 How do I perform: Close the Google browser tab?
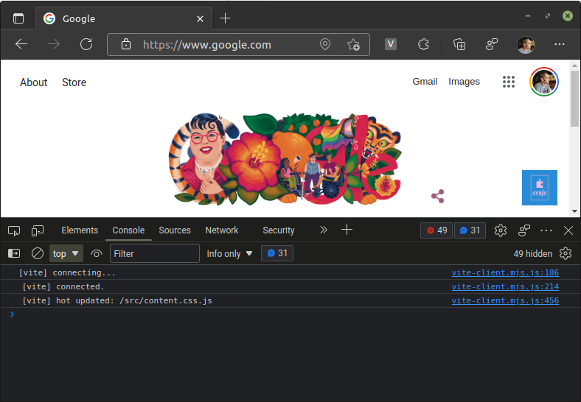(200, 18)
